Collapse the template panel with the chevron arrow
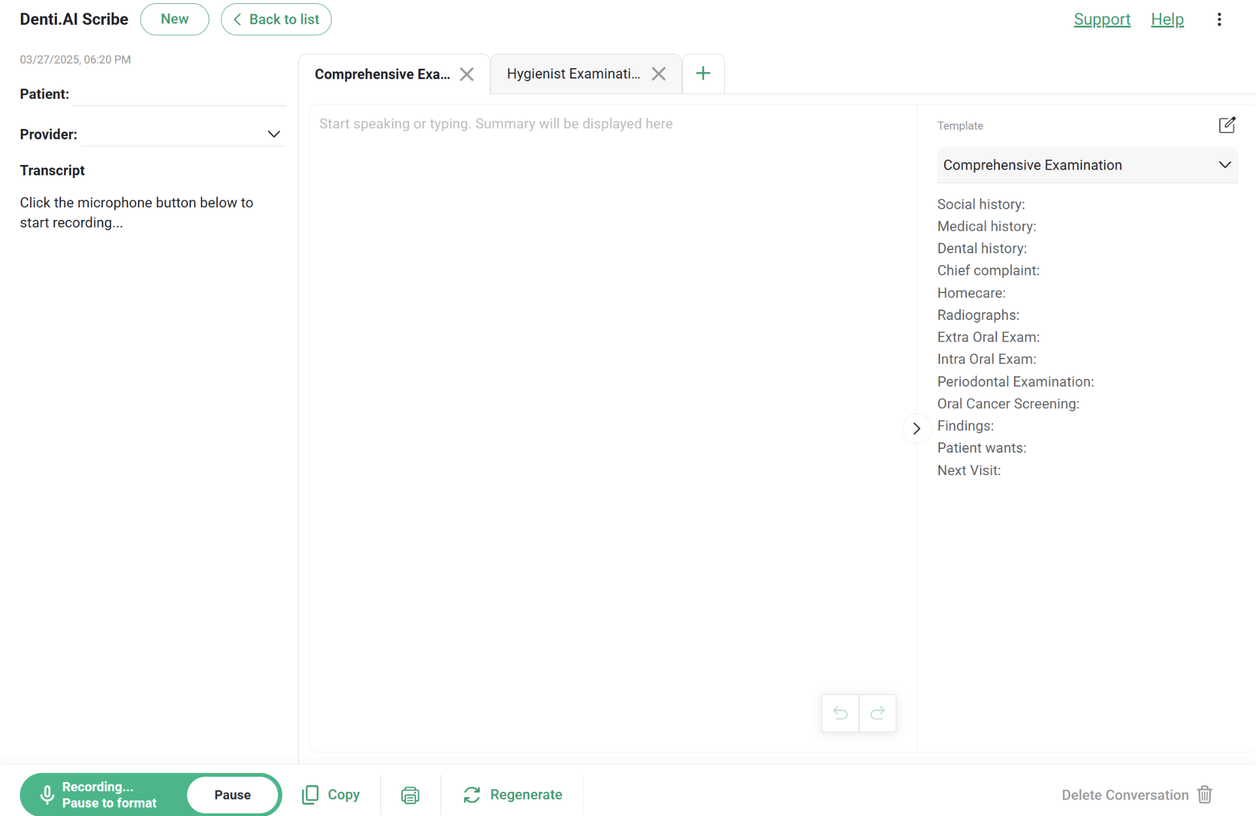 [916, 428]
